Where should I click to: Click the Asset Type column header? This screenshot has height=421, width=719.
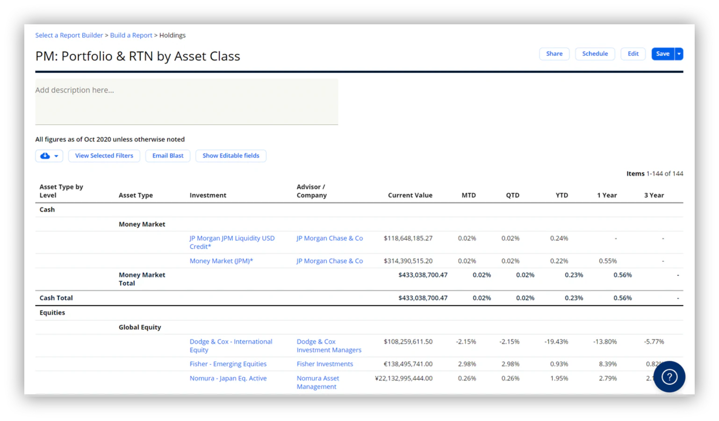(x=136, y=196)
